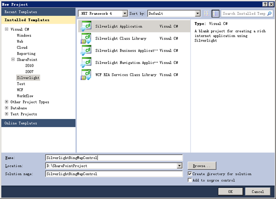Open the Location path dropdown arrow
276x199 pixels.
(179, 166)
